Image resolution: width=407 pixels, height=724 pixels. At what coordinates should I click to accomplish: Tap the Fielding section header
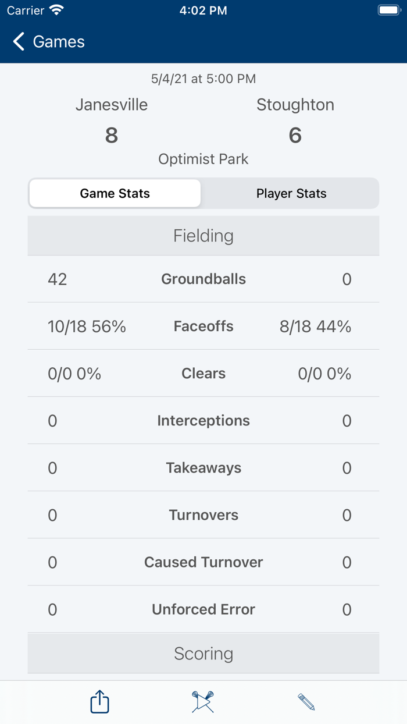point(203,235)
